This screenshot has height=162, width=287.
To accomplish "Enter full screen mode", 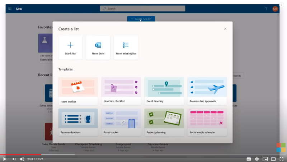I will point(282,159).
